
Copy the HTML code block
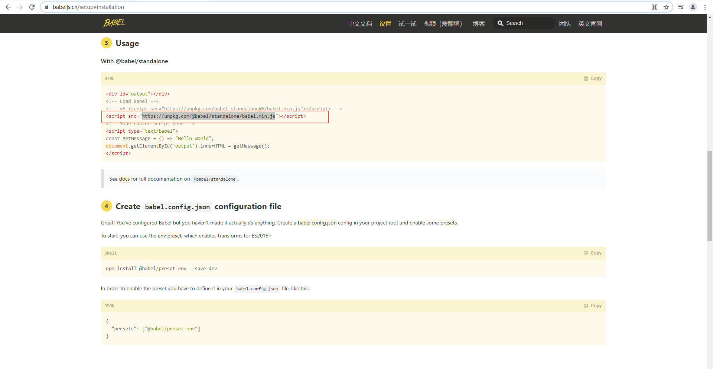pos(593,78)
